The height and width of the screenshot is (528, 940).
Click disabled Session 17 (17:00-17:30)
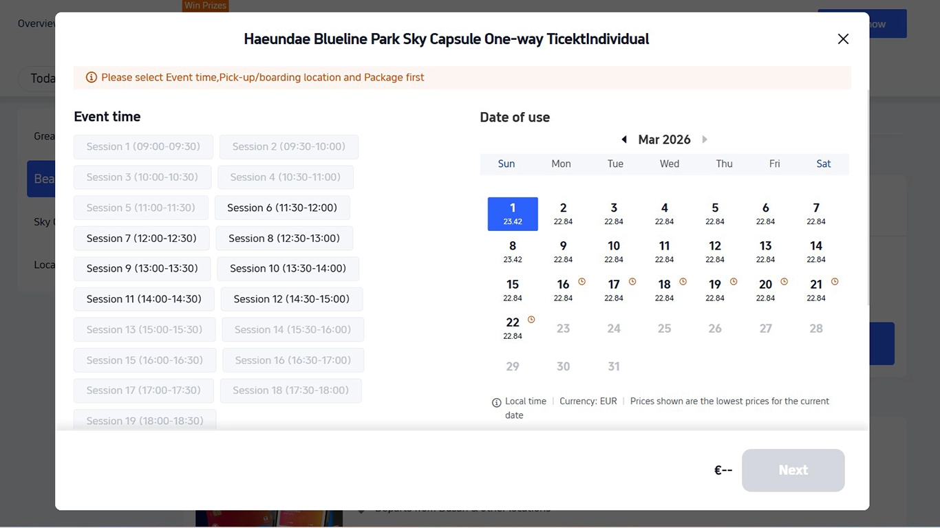pyautogui.click(x=144, y=390)
